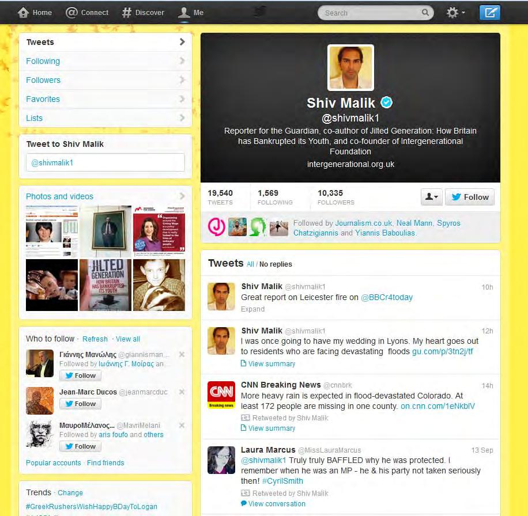
Task: Dismiss the MavriMelani suggestion
Action: pyautogui.click(x=182, y=426)
